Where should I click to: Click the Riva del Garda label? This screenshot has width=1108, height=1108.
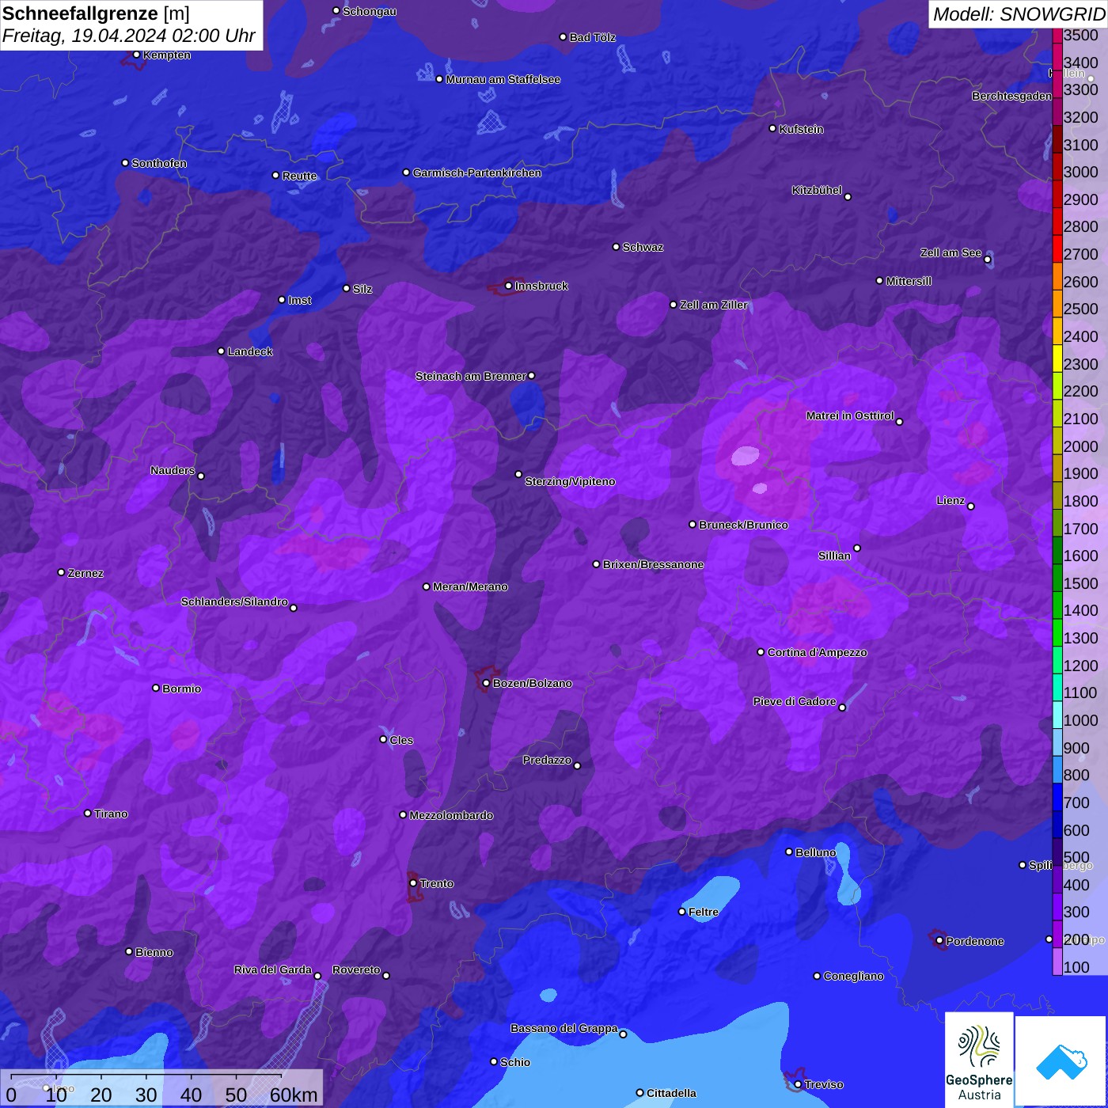[x=273, y=970]
